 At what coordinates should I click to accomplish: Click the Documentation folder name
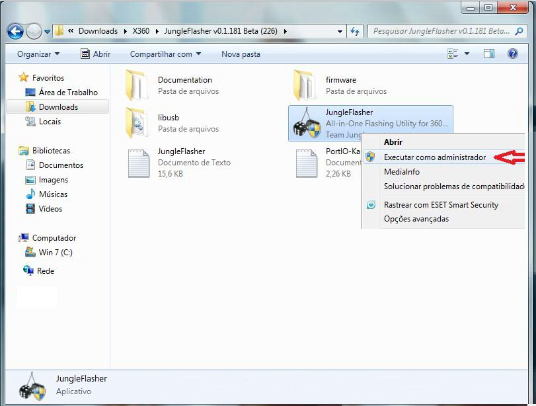(185, 80)
